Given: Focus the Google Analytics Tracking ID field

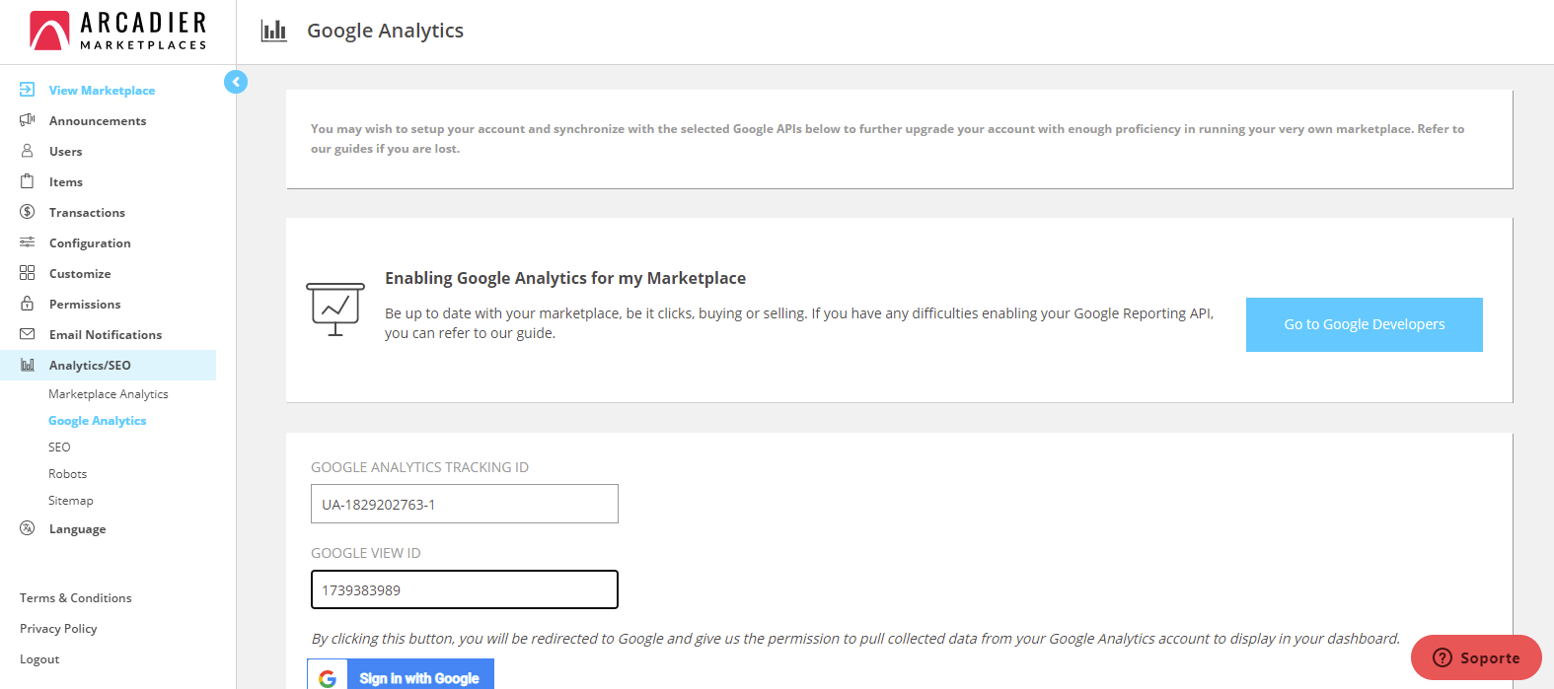Looking at the screenshot, I should [x=464, y=504].
